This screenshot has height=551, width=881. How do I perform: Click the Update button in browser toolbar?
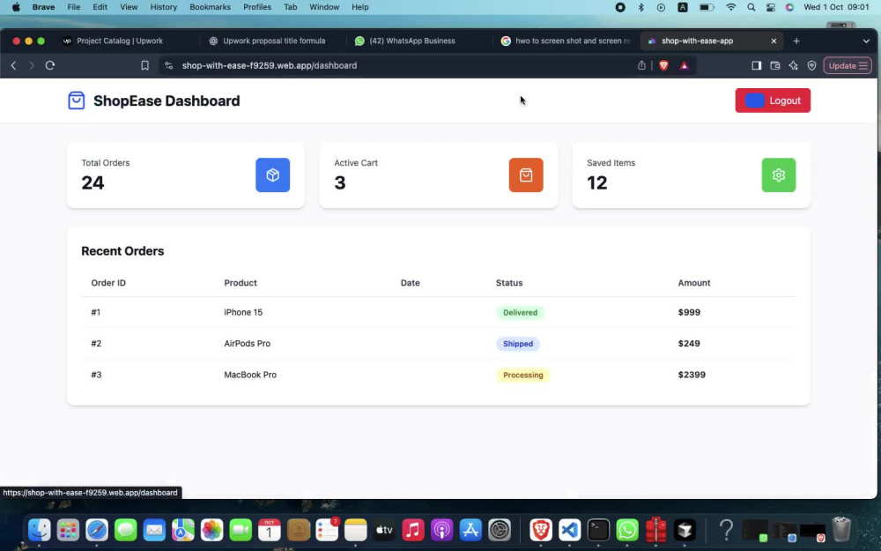coord(848,65)
